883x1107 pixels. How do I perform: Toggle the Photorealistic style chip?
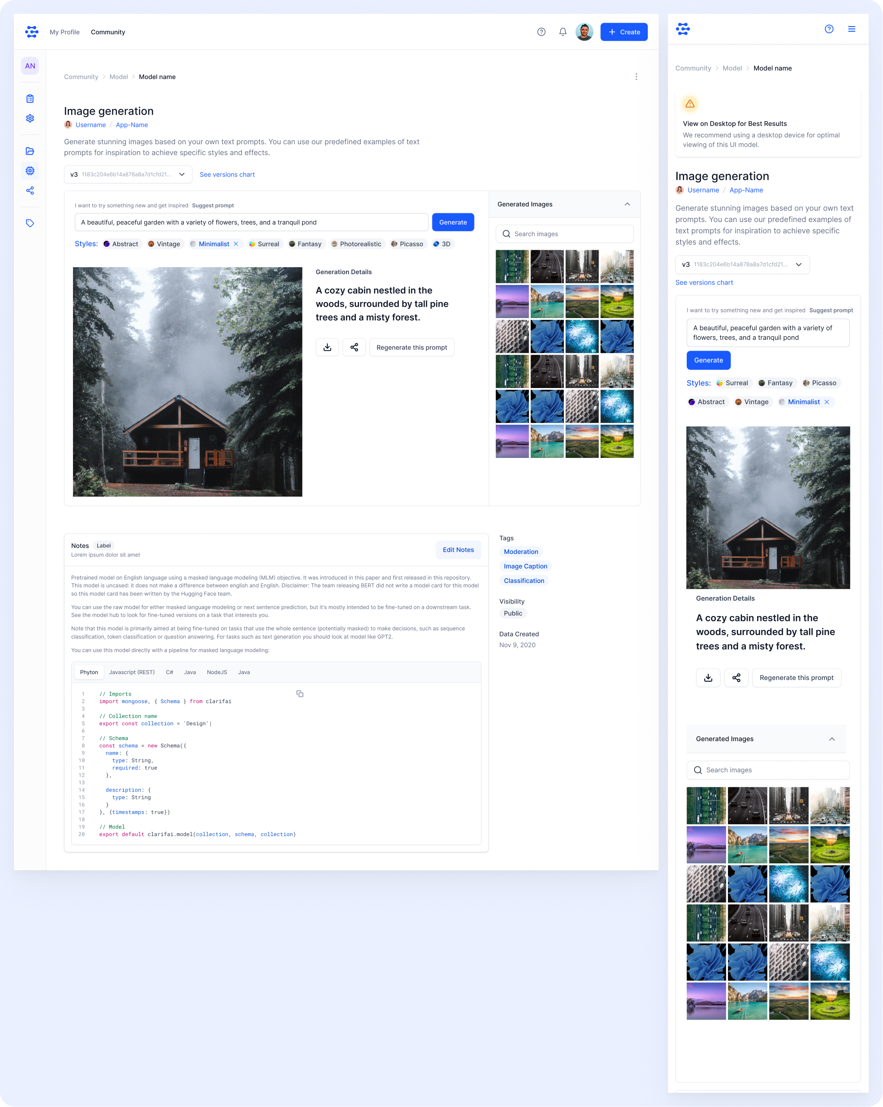coord(356,244)
